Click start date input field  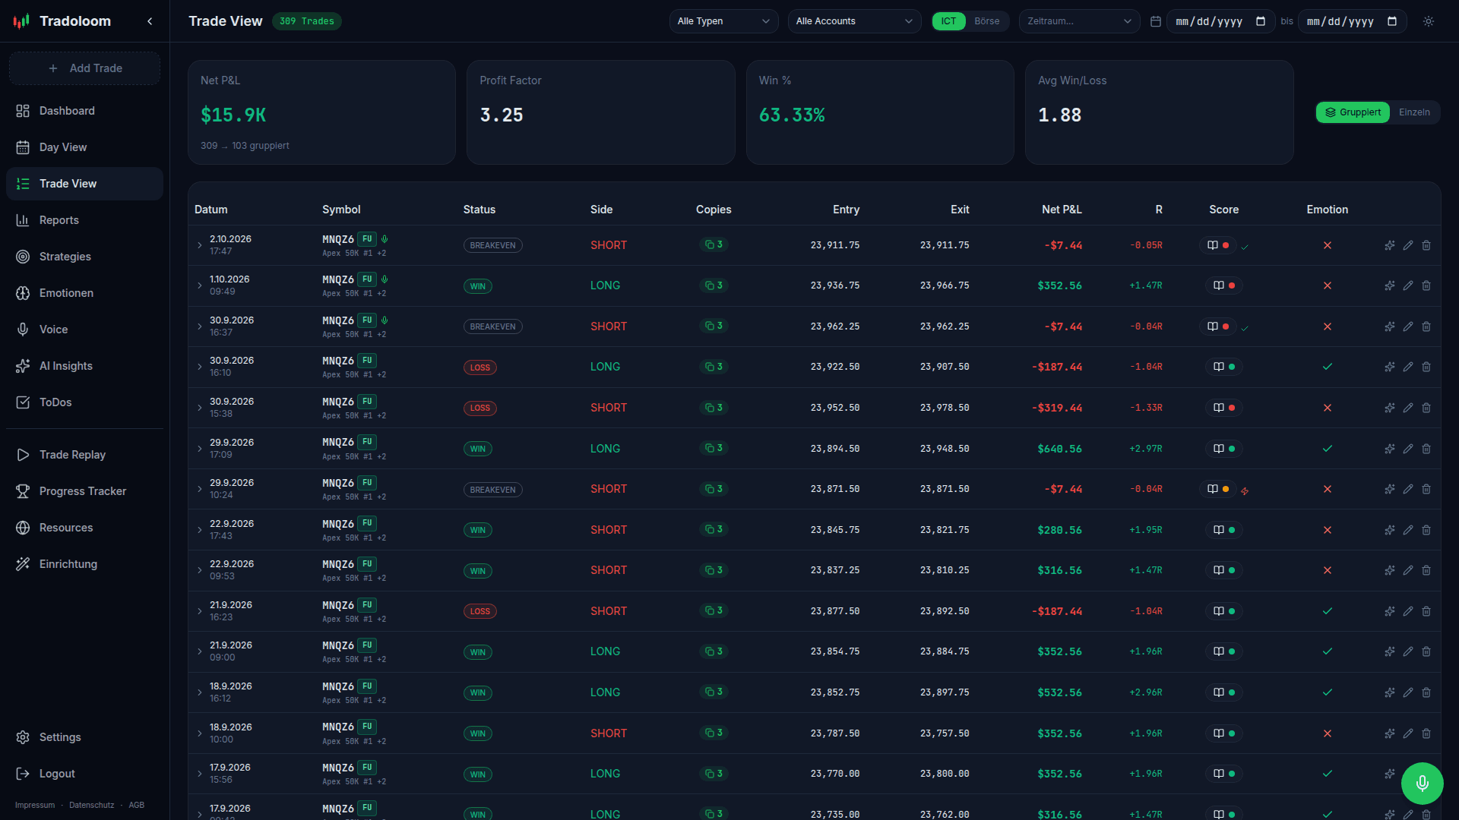(x=1220, y=21)
